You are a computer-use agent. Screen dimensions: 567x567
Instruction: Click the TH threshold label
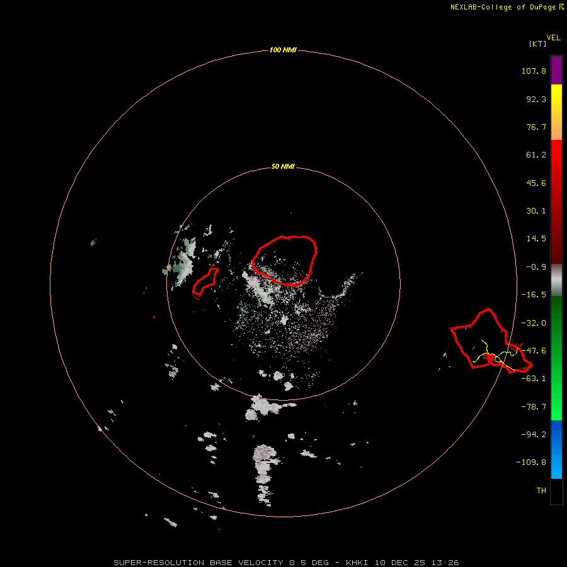541,490
